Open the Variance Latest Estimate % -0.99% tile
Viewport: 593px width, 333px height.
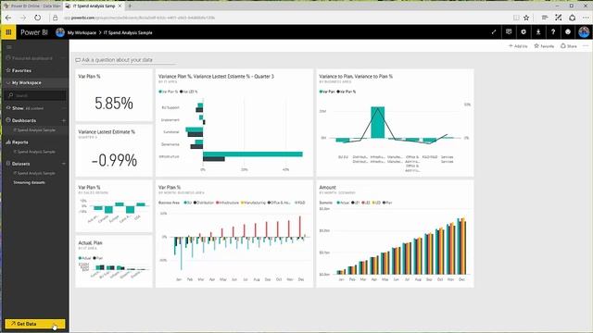click(114, 151)
